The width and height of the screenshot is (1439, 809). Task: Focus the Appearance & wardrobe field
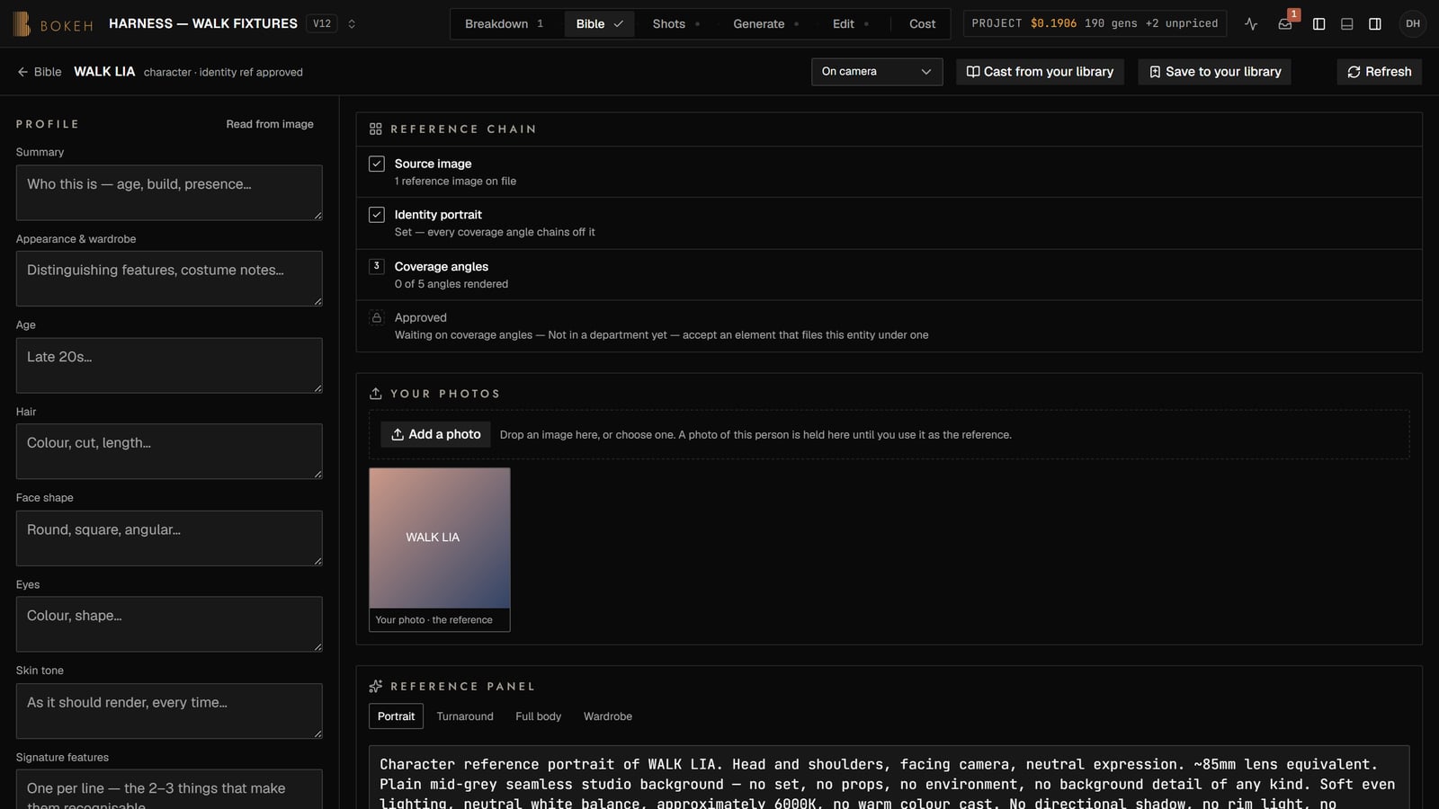point(169,279)
